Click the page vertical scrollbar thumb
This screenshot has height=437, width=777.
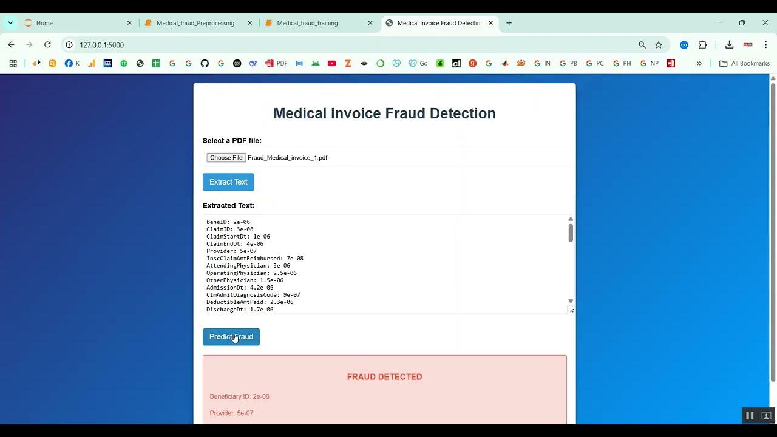coord(773,232)
